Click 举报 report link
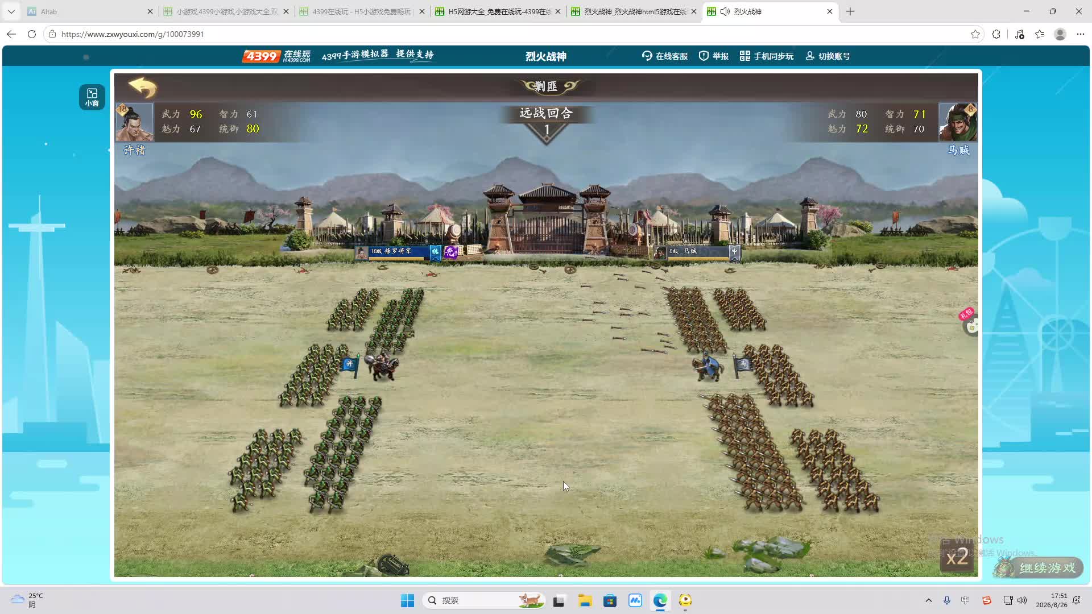1092x614 pixels. coord(714,56)
